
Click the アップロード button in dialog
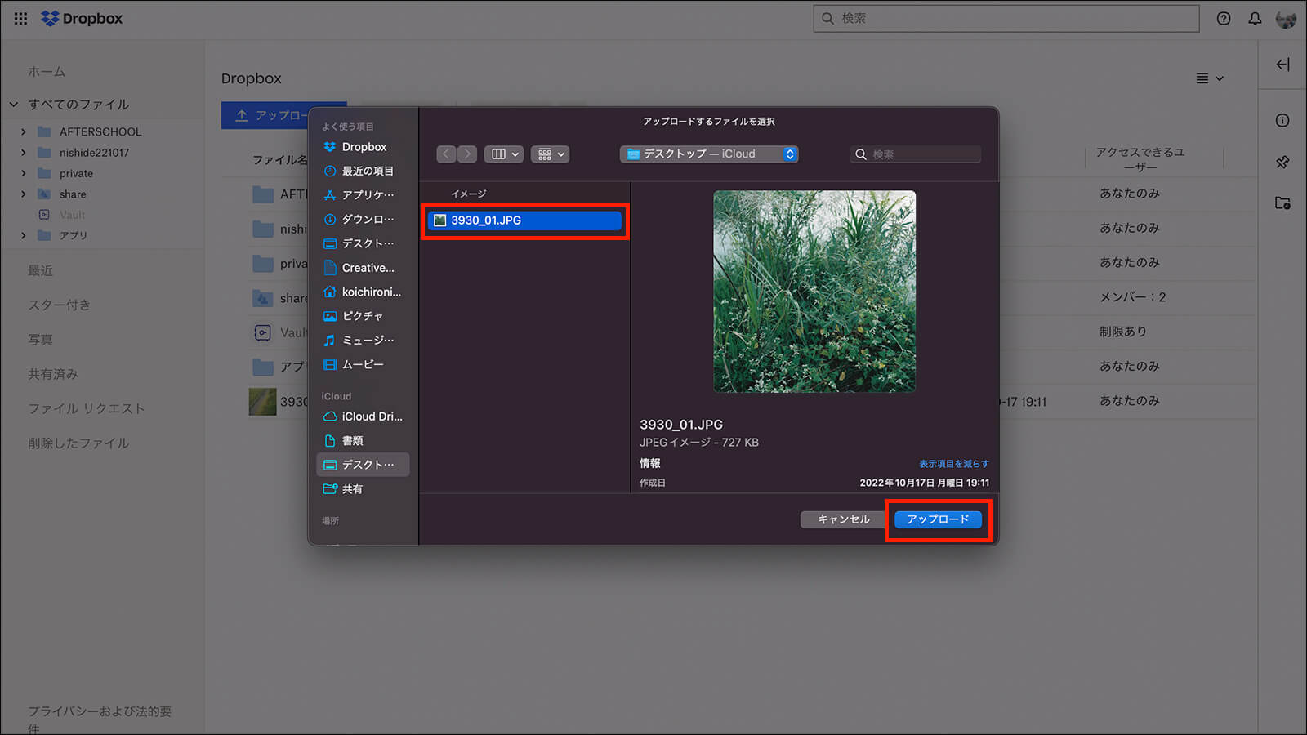(938, 519)
